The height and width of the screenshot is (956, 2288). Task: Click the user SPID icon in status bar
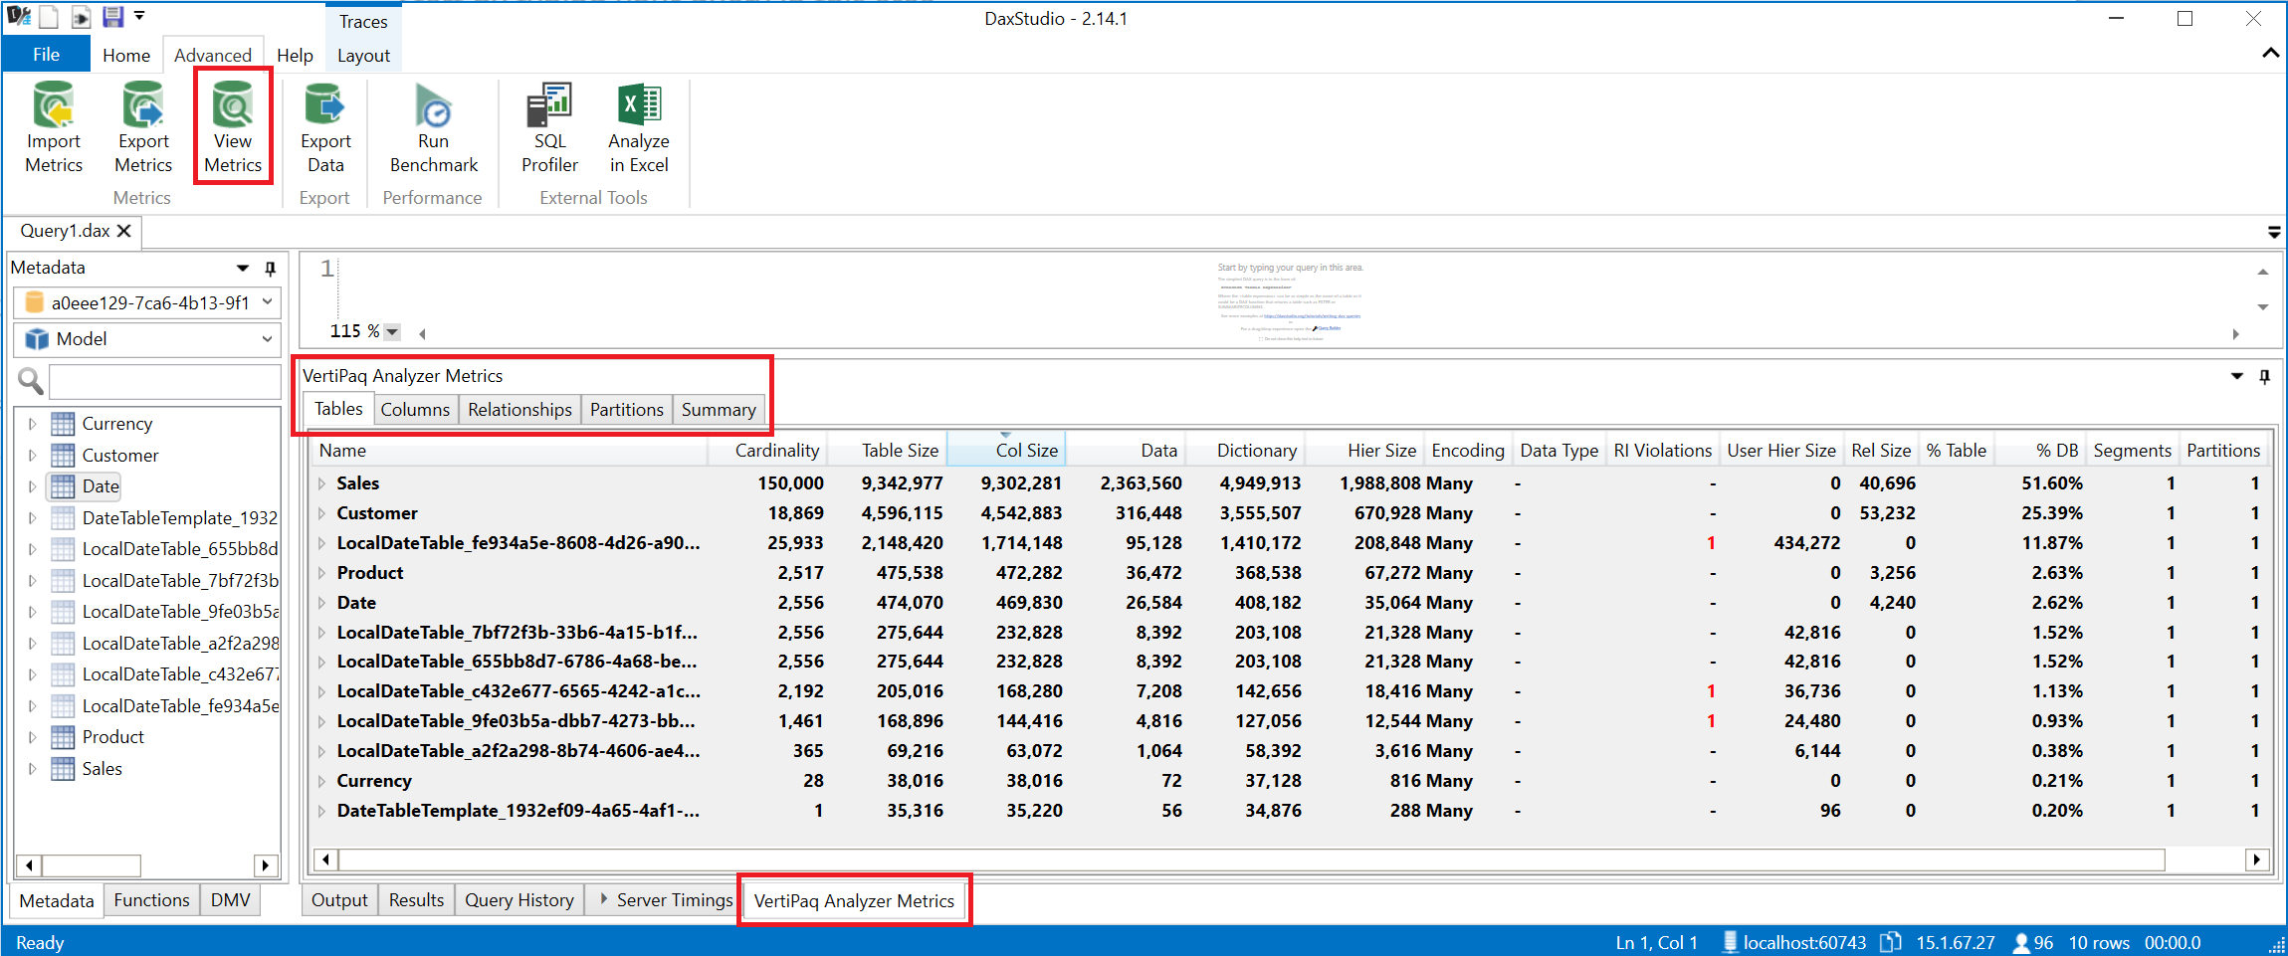(2021, 942)
